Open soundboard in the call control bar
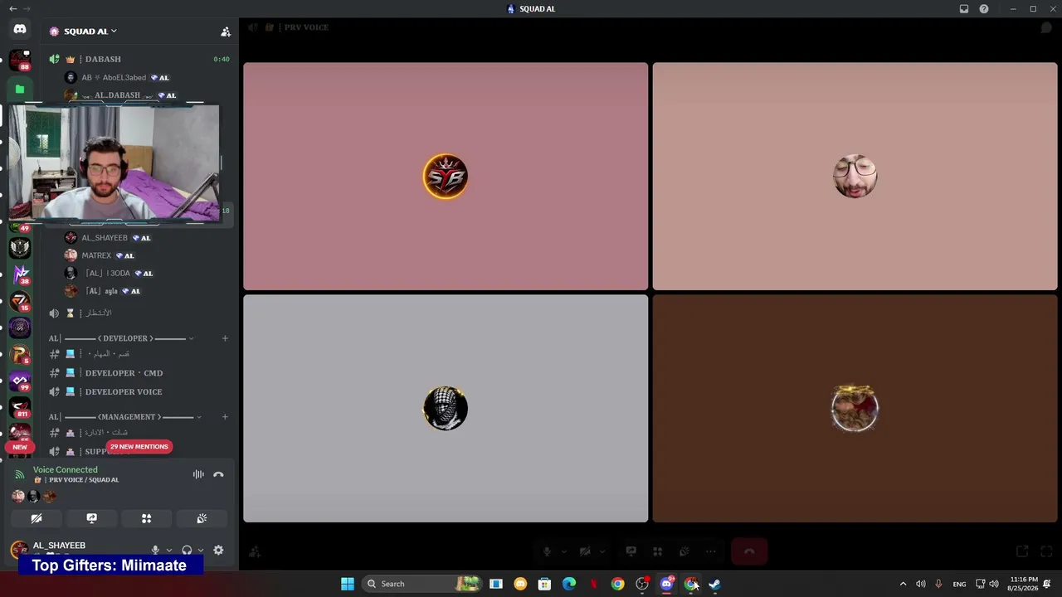Image resolution: width=1062 pixels, height=597 pixels. [x=684, y=551]
